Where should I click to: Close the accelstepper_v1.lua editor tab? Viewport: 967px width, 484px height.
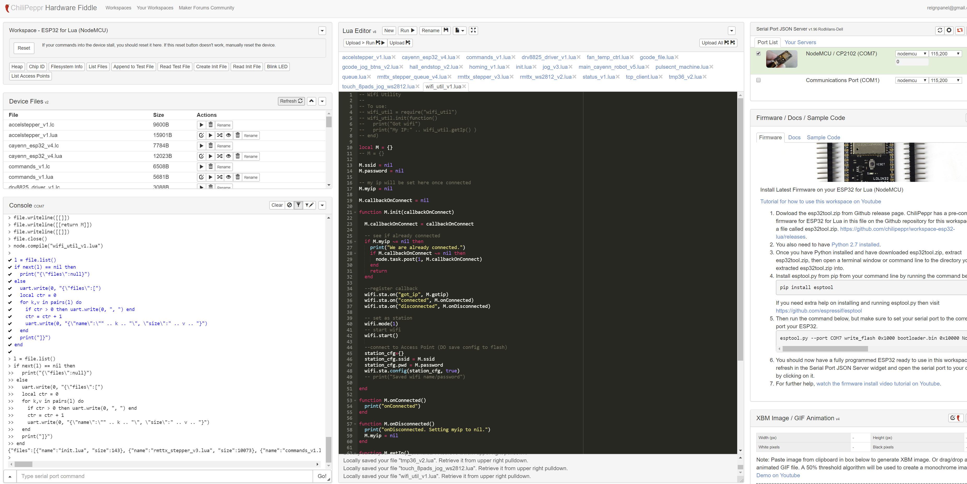(394, 57)
